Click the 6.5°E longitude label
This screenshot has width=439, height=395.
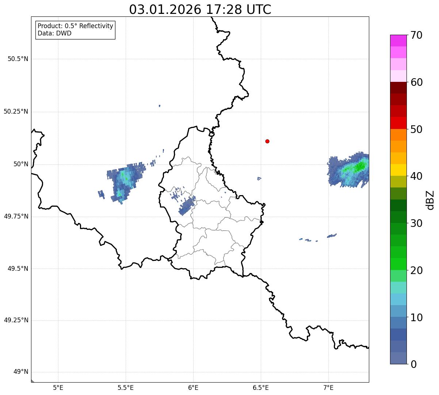261,387
